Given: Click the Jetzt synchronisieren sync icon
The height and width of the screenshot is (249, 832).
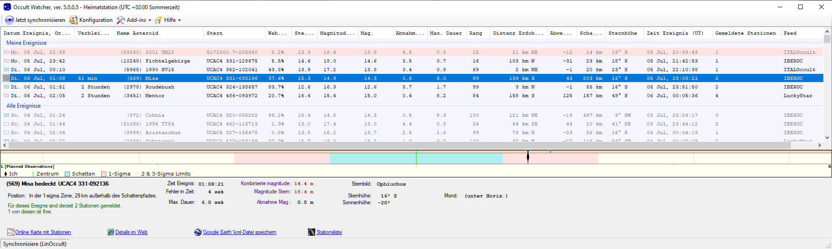Looking at the screenshot, I should point(10,20).
